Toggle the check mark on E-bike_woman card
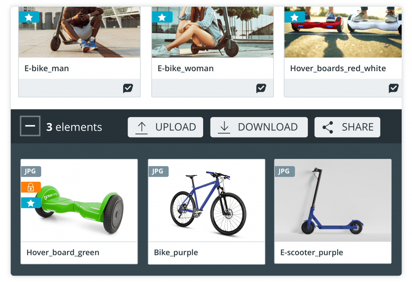The width and height of the screenshot is (412, 282). (261, 88)
